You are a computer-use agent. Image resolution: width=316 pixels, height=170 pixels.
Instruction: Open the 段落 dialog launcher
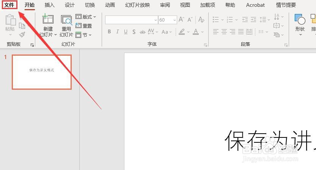point(286,45)
